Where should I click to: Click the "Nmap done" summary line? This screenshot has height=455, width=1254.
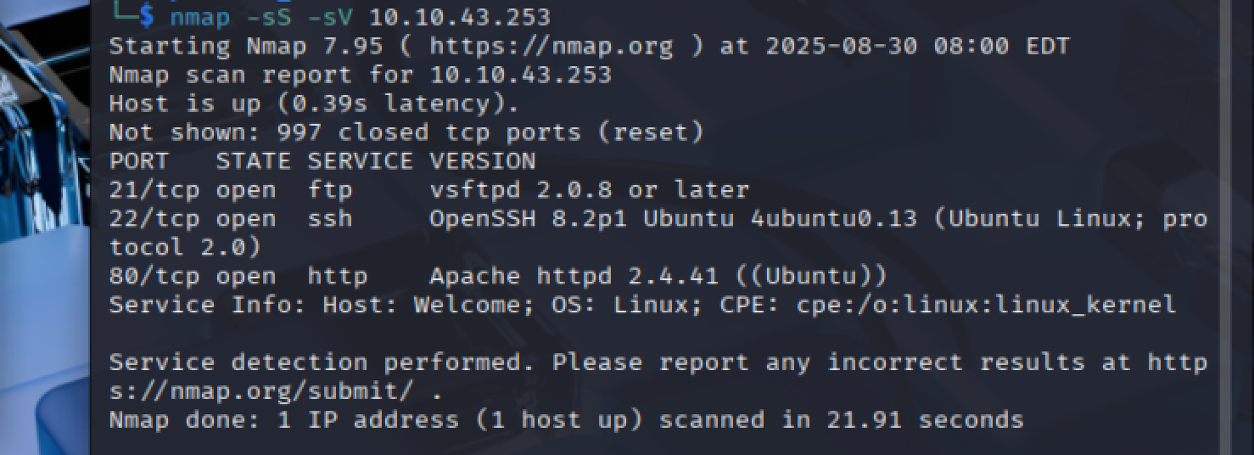[x=566, y=420]
